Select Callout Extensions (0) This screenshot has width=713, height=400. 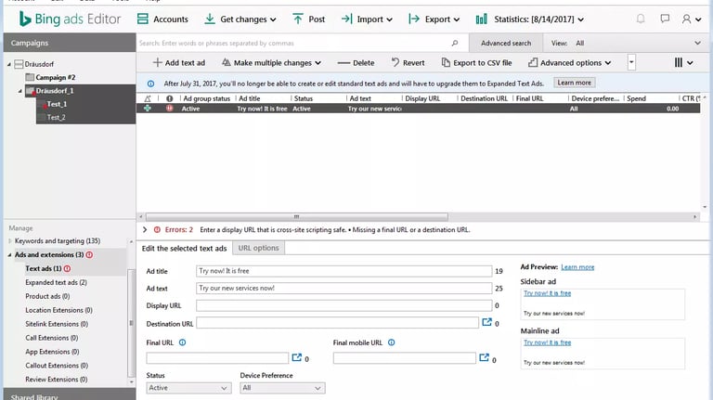click(57, 366)
